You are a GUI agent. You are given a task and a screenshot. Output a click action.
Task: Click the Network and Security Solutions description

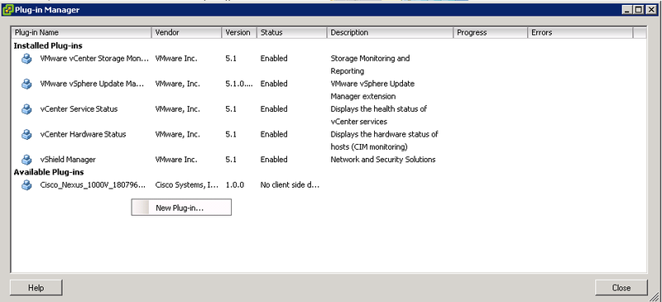pyautogui.click(x=383, y=160)
